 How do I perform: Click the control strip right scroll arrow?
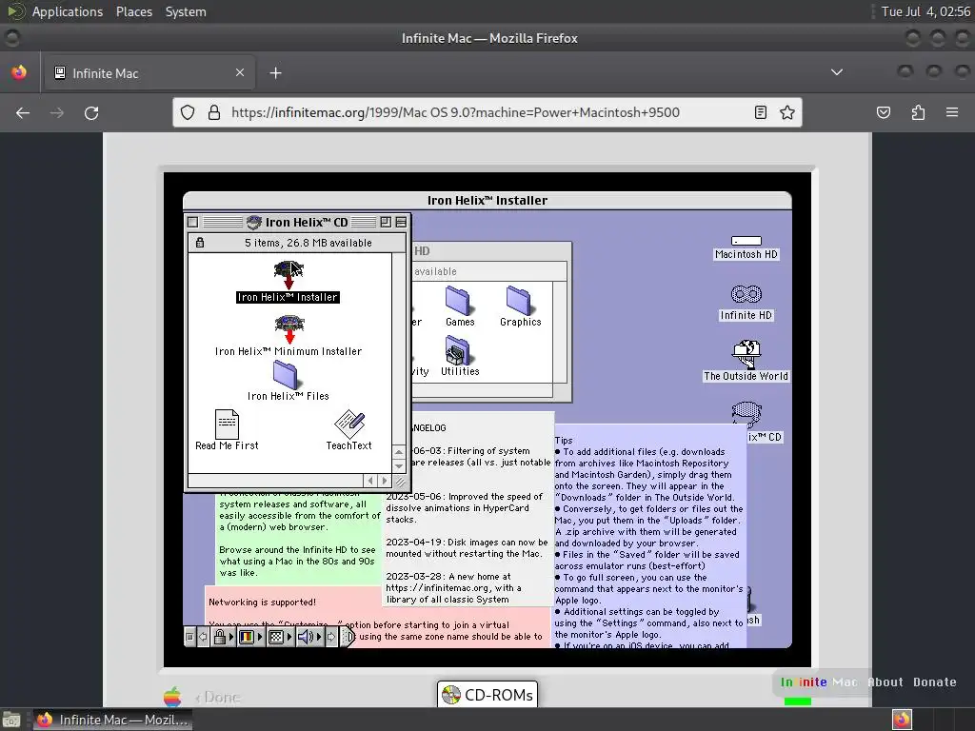331,637
